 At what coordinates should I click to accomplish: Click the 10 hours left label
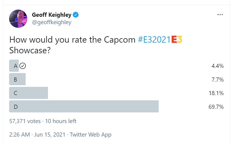click(x=61, y=121)
